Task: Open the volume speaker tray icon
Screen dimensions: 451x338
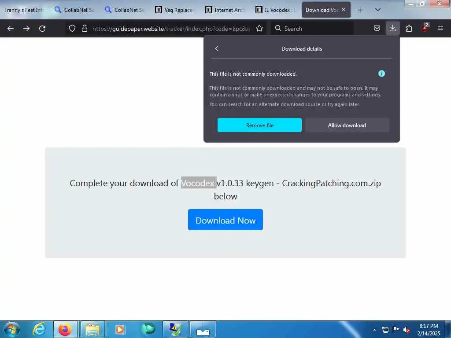Action: 407,330
